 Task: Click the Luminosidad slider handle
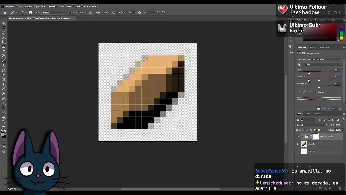[319, 87]
